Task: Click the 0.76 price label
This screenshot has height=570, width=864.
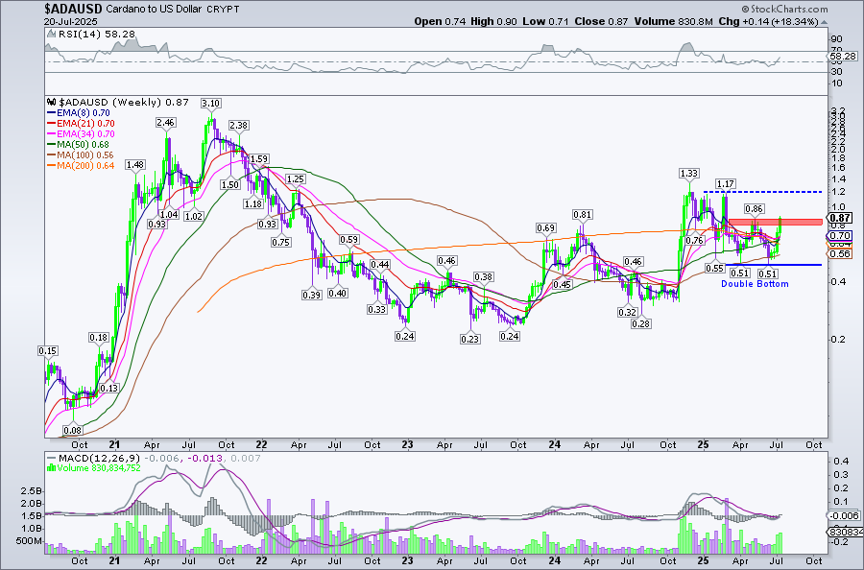Action: coord(695,240)
